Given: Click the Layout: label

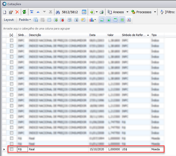Looking at the screenshot, I should click(9, 20).
